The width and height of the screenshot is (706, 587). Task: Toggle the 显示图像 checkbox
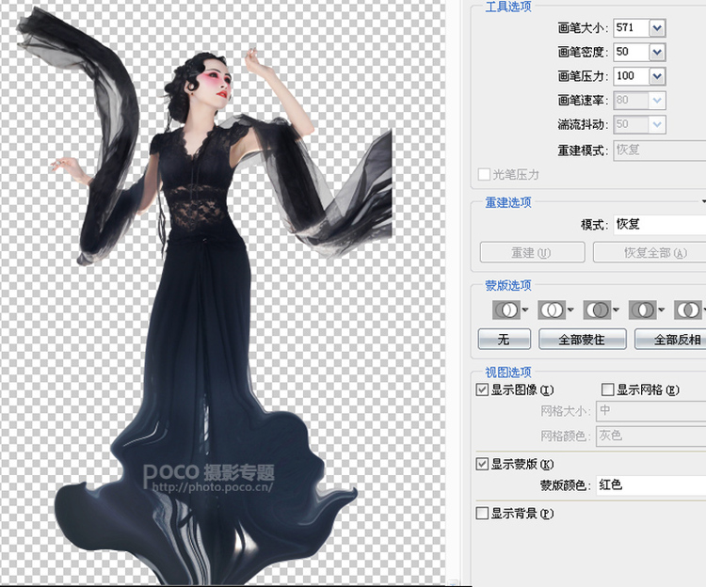[482, 389]
